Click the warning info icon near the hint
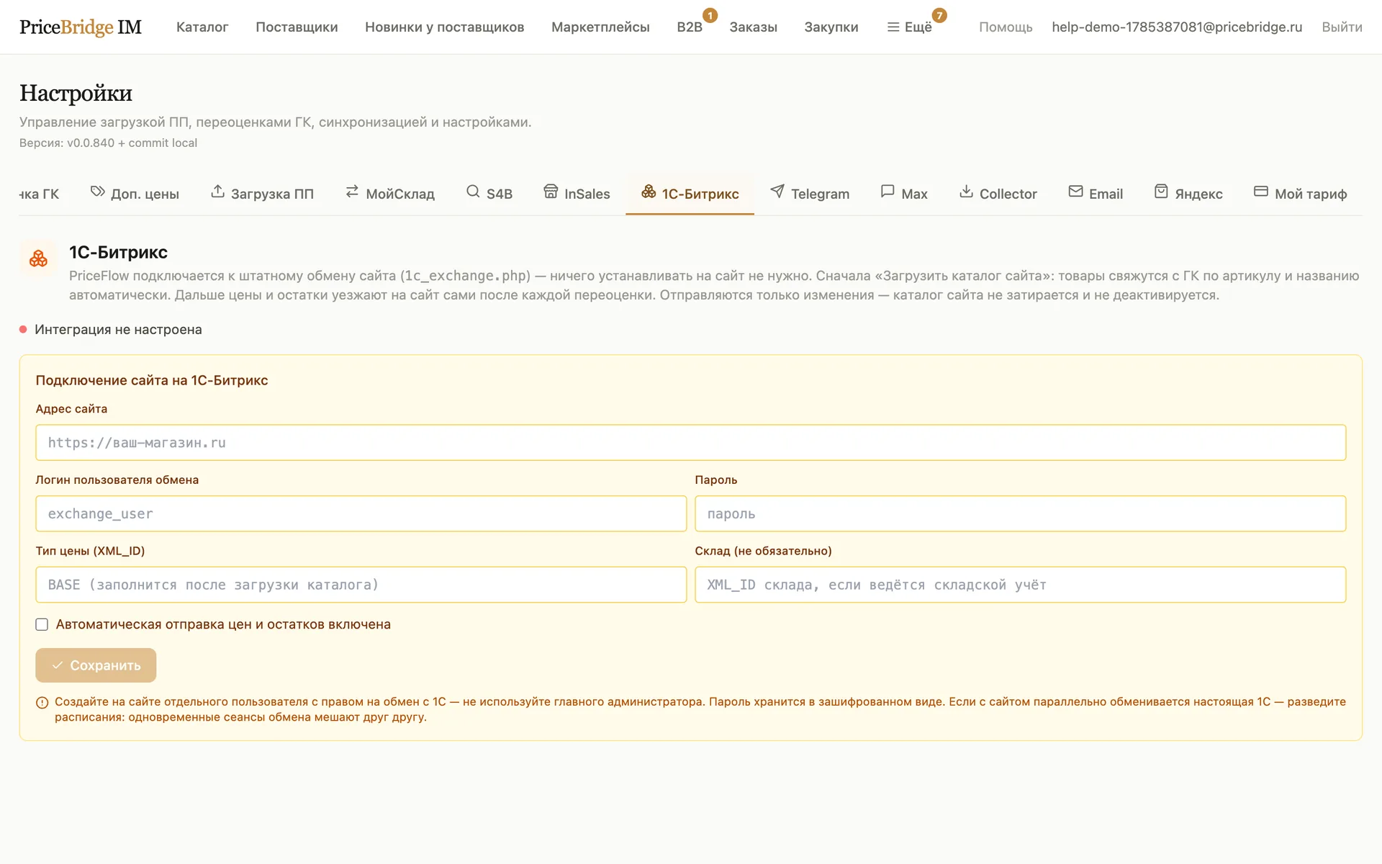 [x=42, y=703]
